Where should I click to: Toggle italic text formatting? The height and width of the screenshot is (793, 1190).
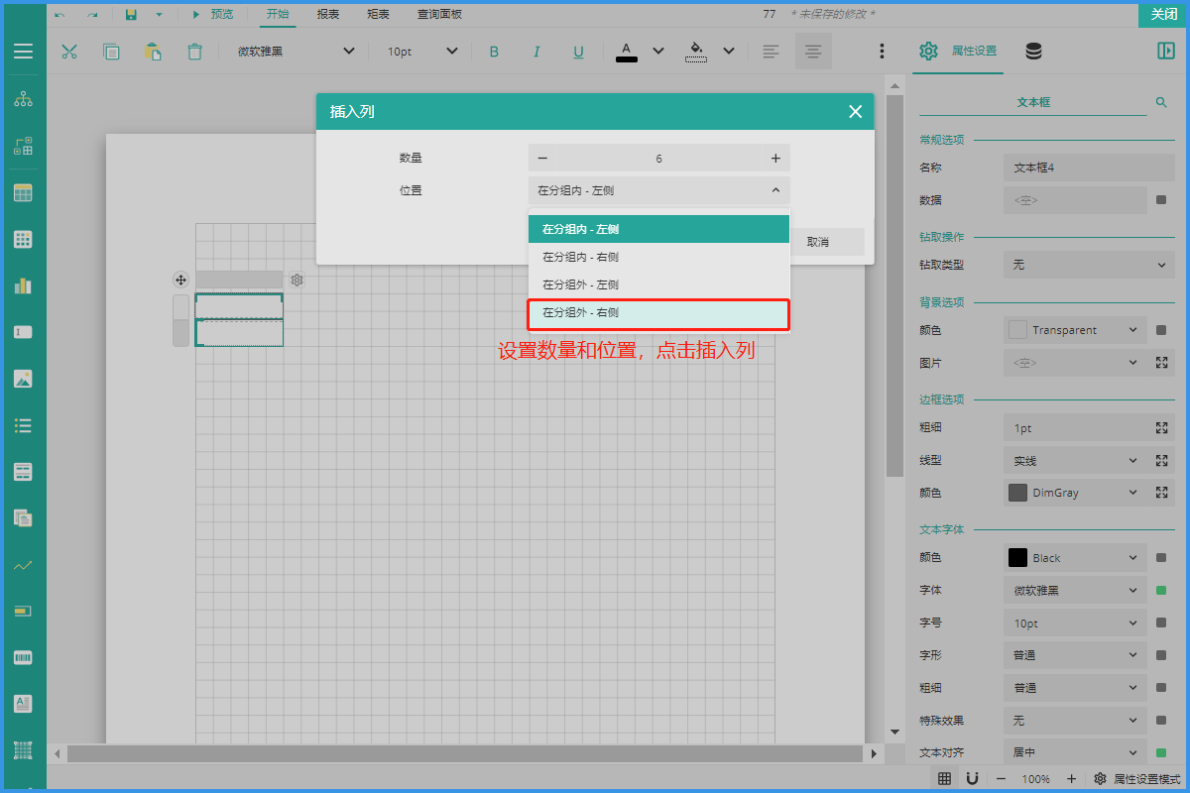coord(536,52)
